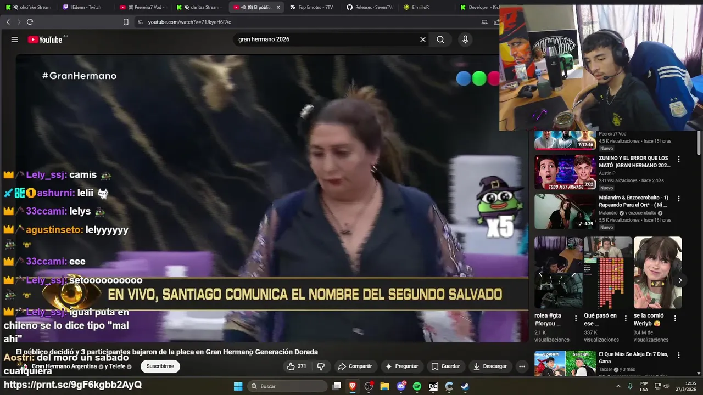Open the YouTube hamburger guide menu
Image resolution: width=703 pixels, height=395 pixels.
click(x=15, y=39)
